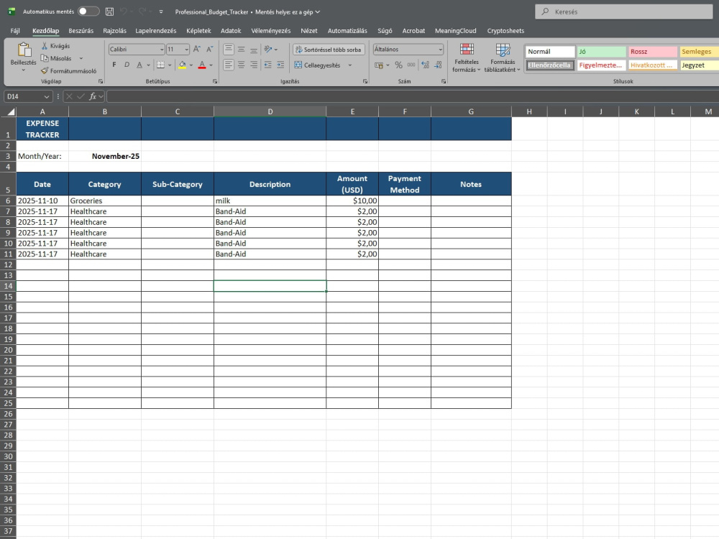
Task: Expand the Cellaegyesítés dropdown arrow
Action: point(350,65)
